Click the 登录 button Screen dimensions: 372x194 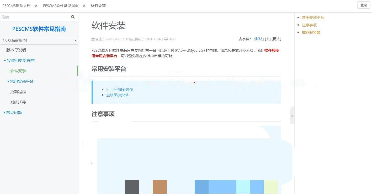(364, 5)
